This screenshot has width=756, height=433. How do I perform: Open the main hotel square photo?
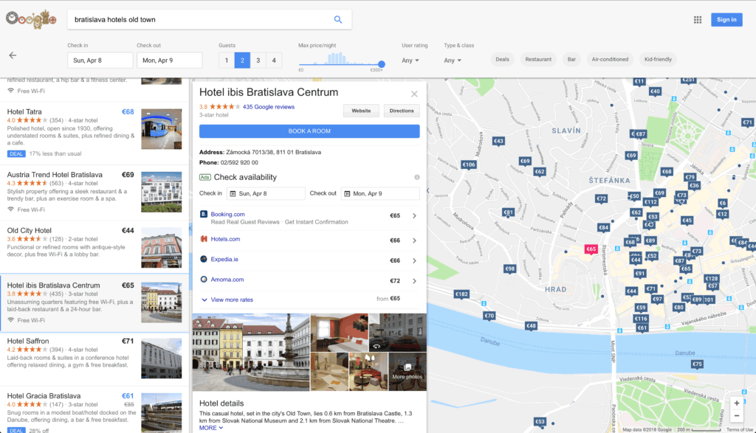point(251,352)
